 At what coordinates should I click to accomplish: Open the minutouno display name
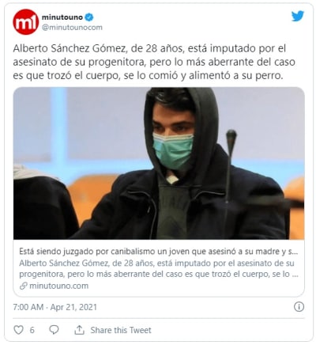62,17
